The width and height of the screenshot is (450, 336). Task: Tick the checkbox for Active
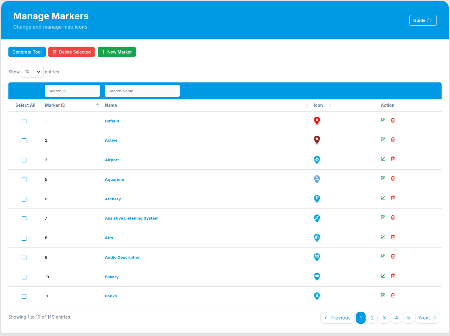24,141
